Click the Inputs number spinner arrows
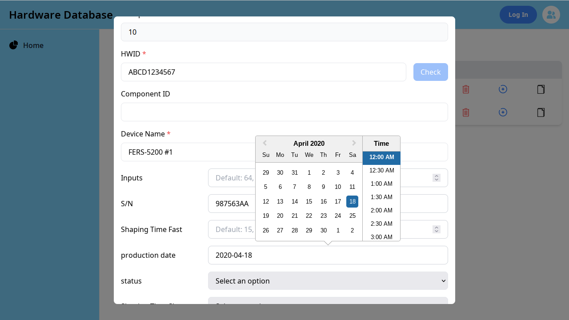This screenshot has height=320, width=569. pos(437,178)
